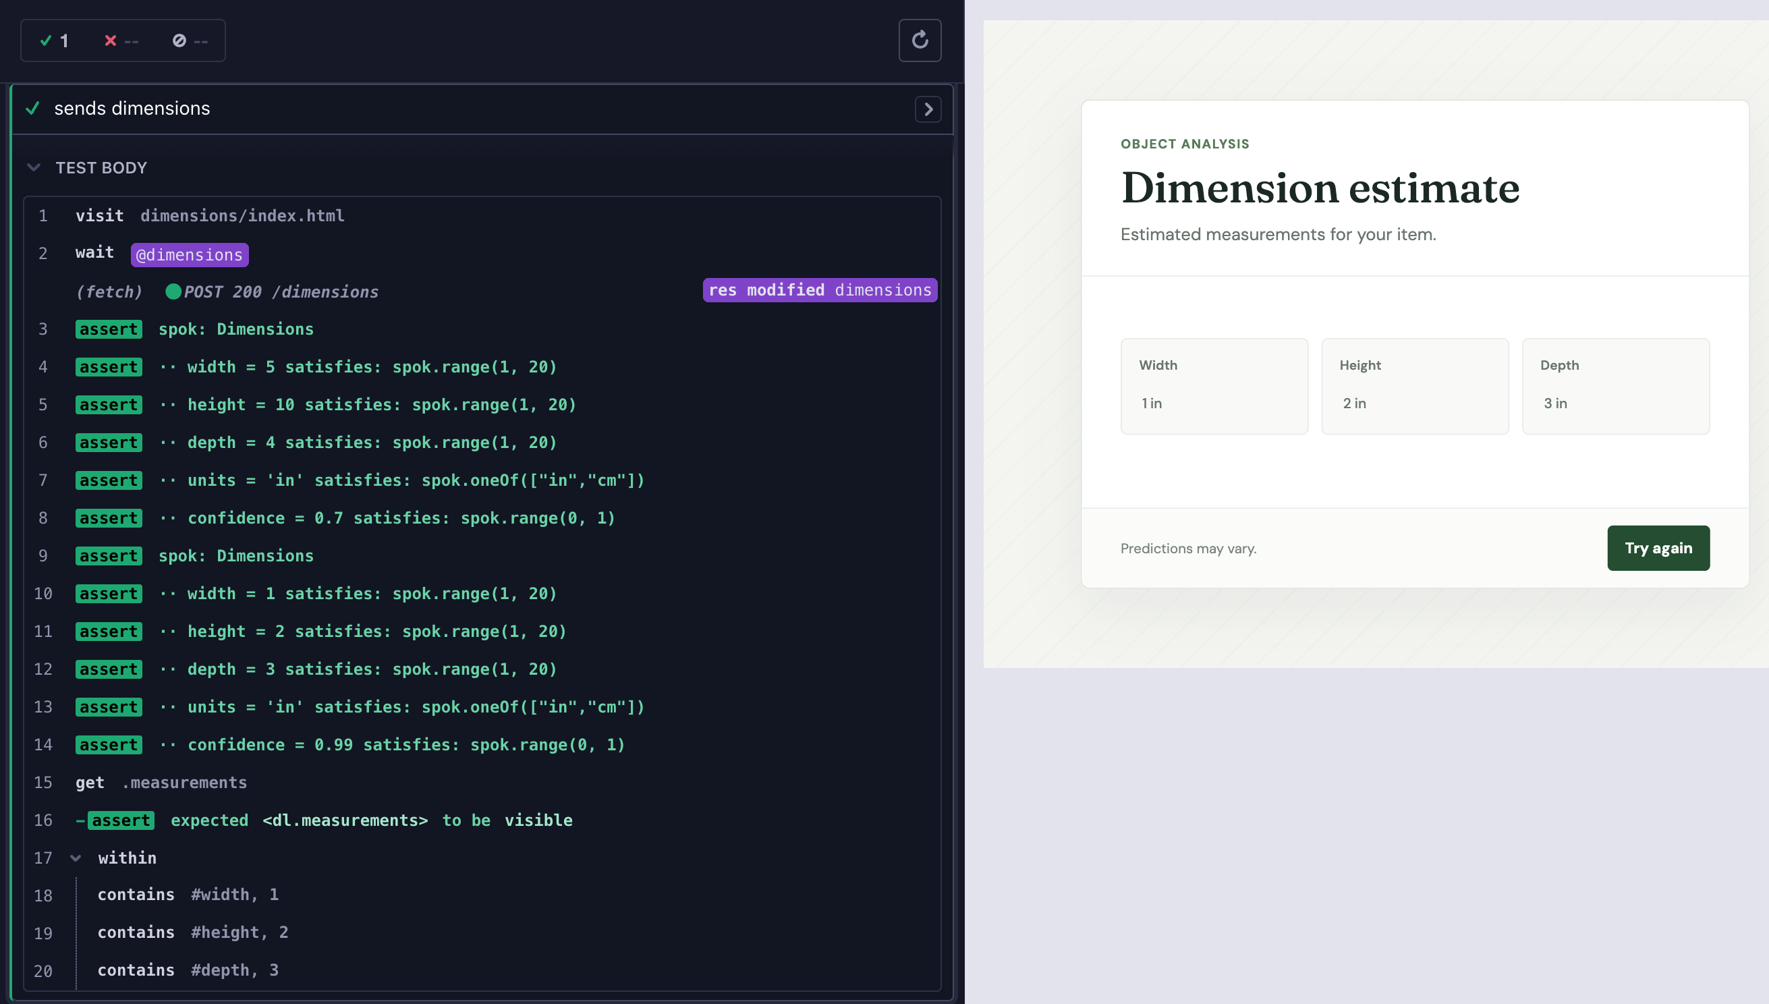This screenshot has width=1769, height=1004.
Task: Select the height = 10 assertion row
Action: coord(482,405)
